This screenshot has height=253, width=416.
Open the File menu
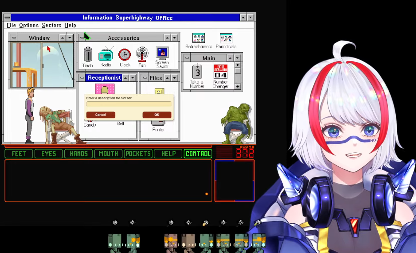(x=11, y=25)
